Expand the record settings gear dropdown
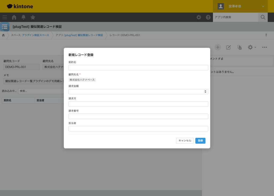The height and width of the screenshot is (196, 274). point(251,47)
